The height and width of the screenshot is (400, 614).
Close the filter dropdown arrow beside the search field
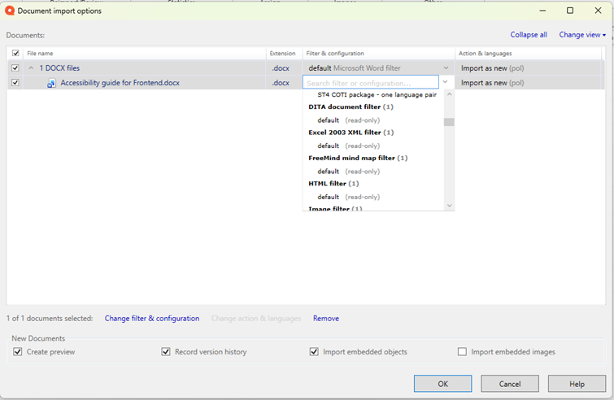(445, 82)
